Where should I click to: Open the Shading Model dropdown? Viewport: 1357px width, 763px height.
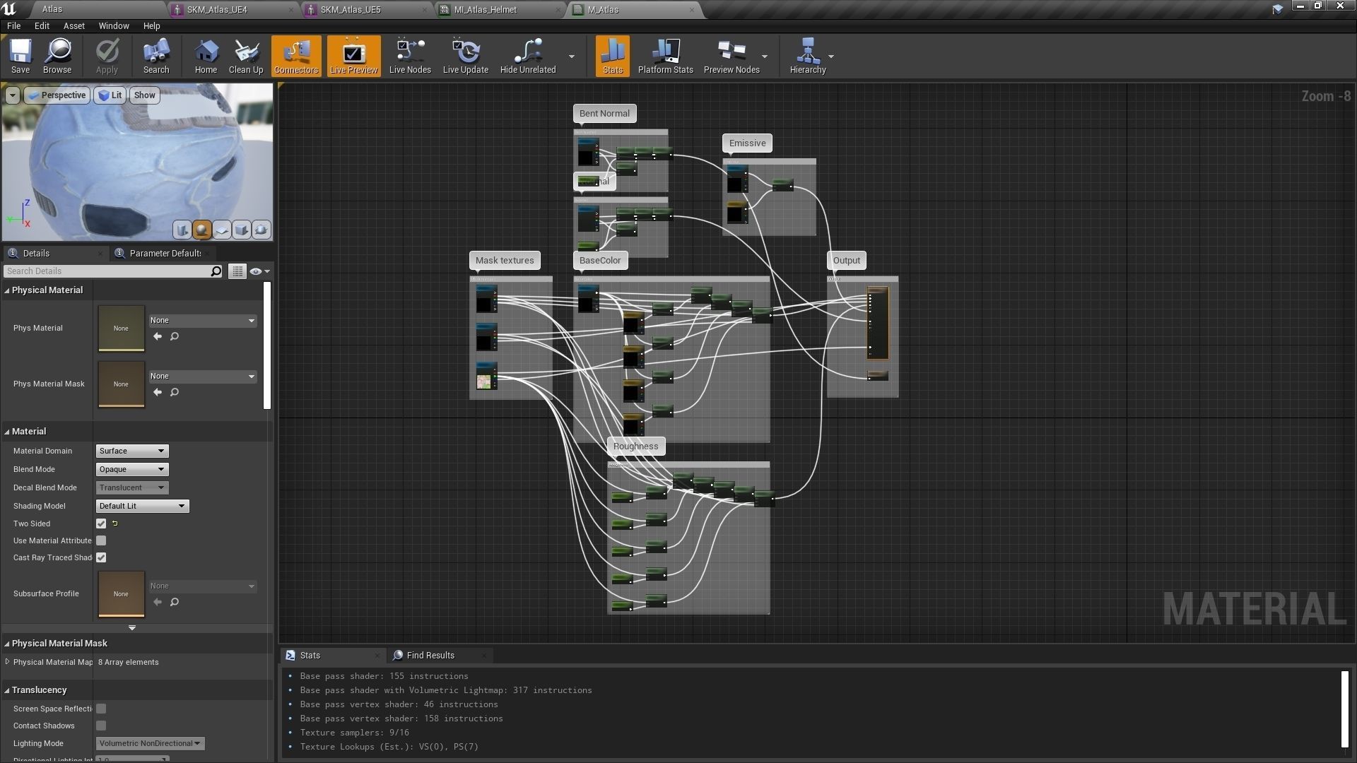[x=142, y=506]
